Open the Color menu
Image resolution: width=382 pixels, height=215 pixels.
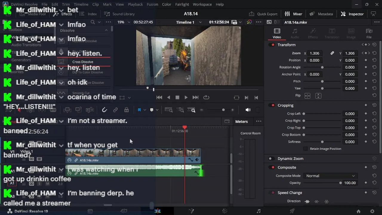coord(167,4)
